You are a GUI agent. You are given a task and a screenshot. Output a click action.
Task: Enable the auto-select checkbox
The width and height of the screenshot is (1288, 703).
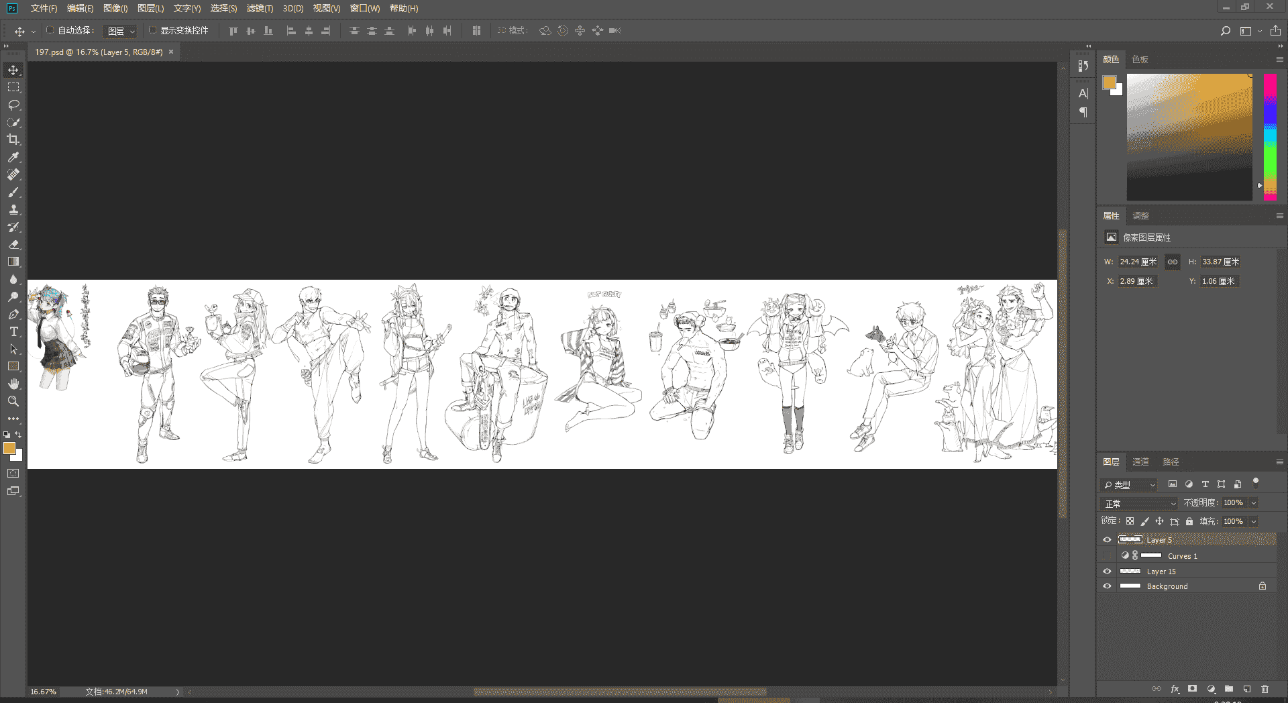[50, 30]
